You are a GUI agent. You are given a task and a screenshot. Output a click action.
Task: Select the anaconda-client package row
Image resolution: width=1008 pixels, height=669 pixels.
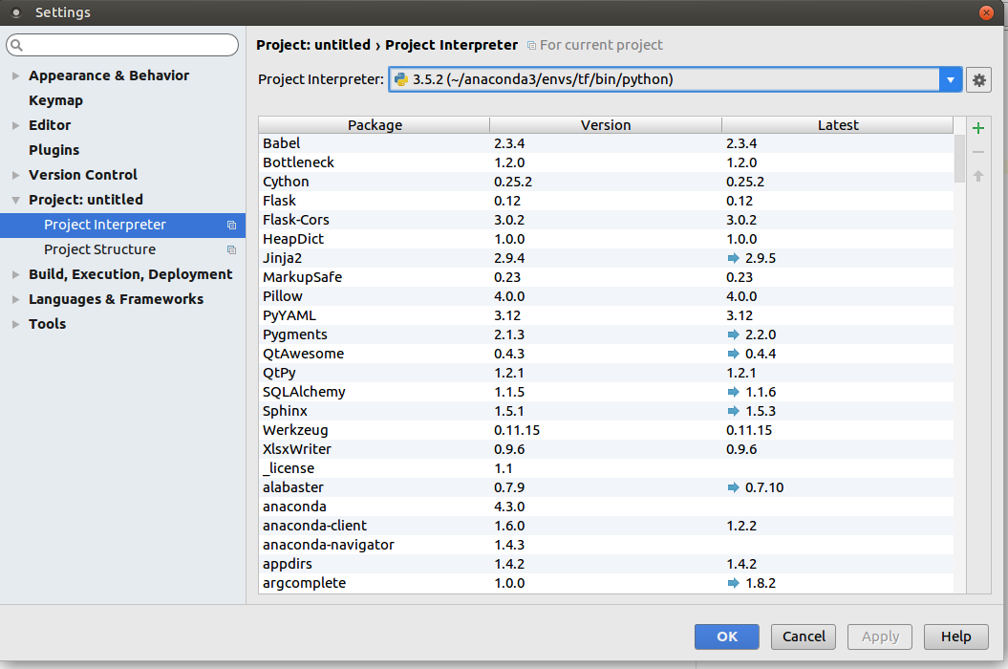point(606,526)
